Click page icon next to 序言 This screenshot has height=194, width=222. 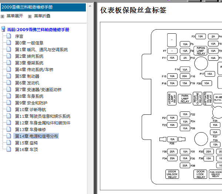click(x=9, y=36)
